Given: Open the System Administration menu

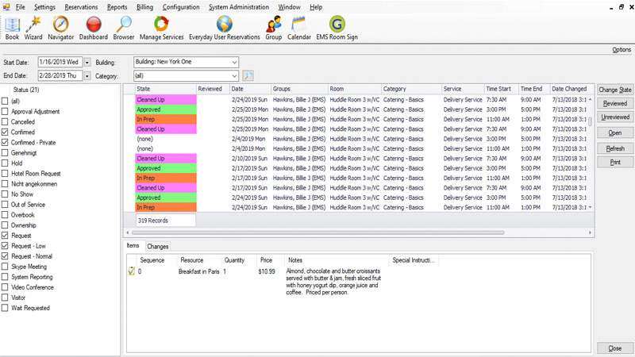Looking at the screenshot, I should click(239, 7).
